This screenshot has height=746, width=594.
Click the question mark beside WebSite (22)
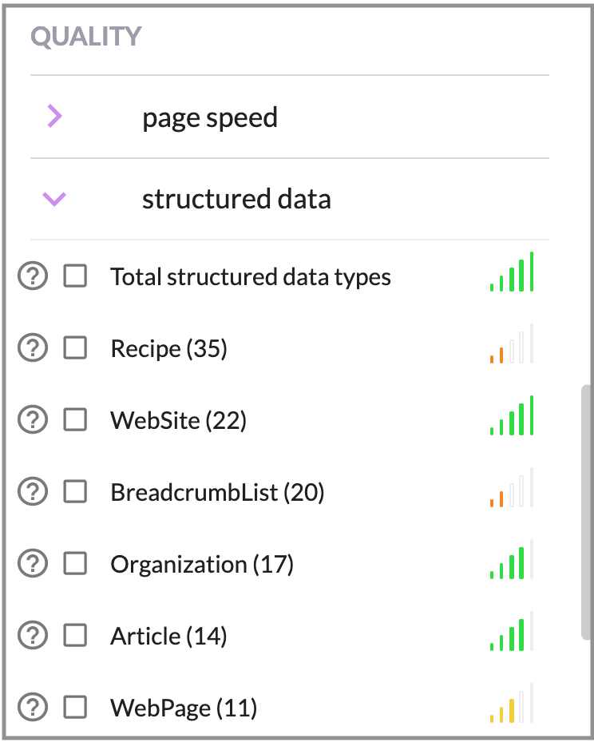click(33, 420)
